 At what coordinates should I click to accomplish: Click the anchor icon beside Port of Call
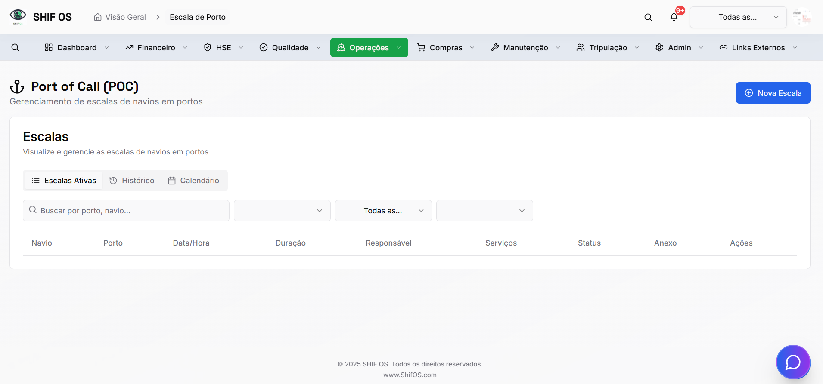(x=17, y=87)
